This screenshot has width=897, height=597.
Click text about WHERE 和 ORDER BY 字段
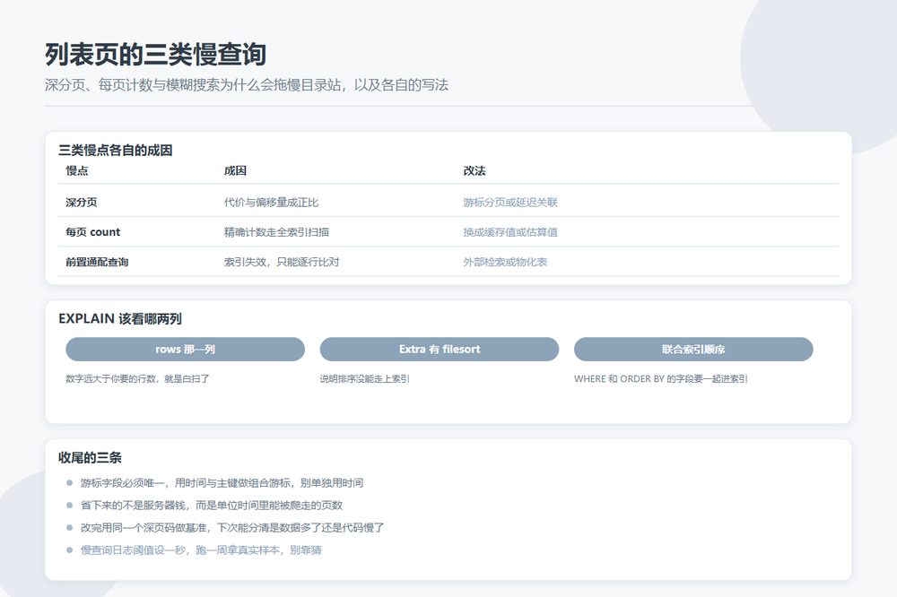[661, 378]
